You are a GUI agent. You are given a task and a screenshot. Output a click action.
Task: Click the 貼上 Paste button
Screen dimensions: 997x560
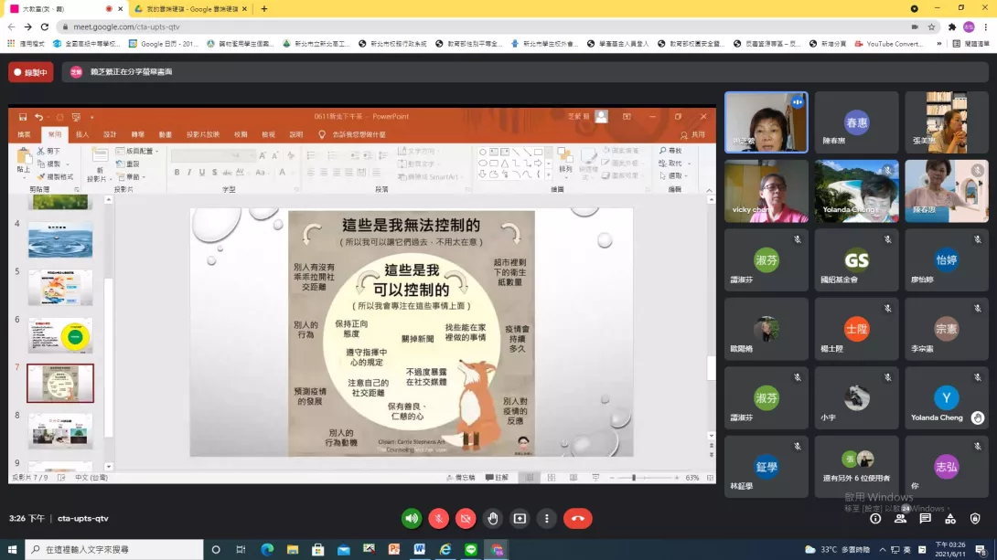pyautogui.click(x=24, y=160)
